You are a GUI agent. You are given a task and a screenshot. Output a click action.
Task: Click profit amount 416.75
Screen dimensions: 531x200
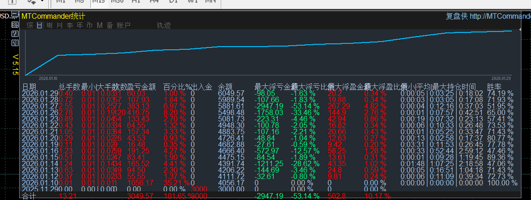[138, 112]
